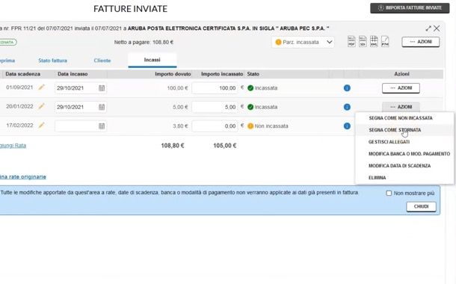This screenshot has width=456, height=284.
Task: Focus collection date field showing 29/10/2021, first row
Action: coord(81,88)
